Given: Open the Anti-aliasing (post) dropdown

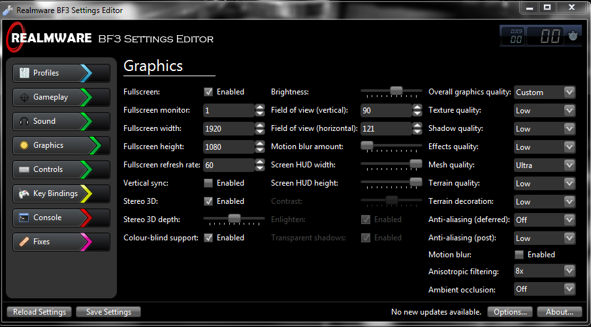Looking at the screenshot, I should tap(545, 238).
